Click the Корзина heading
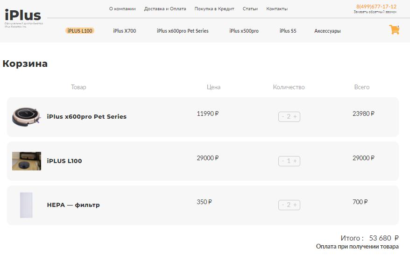 (25, 64)
